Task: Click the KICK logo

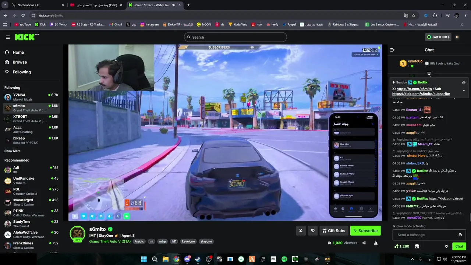Action: point(26,37)
